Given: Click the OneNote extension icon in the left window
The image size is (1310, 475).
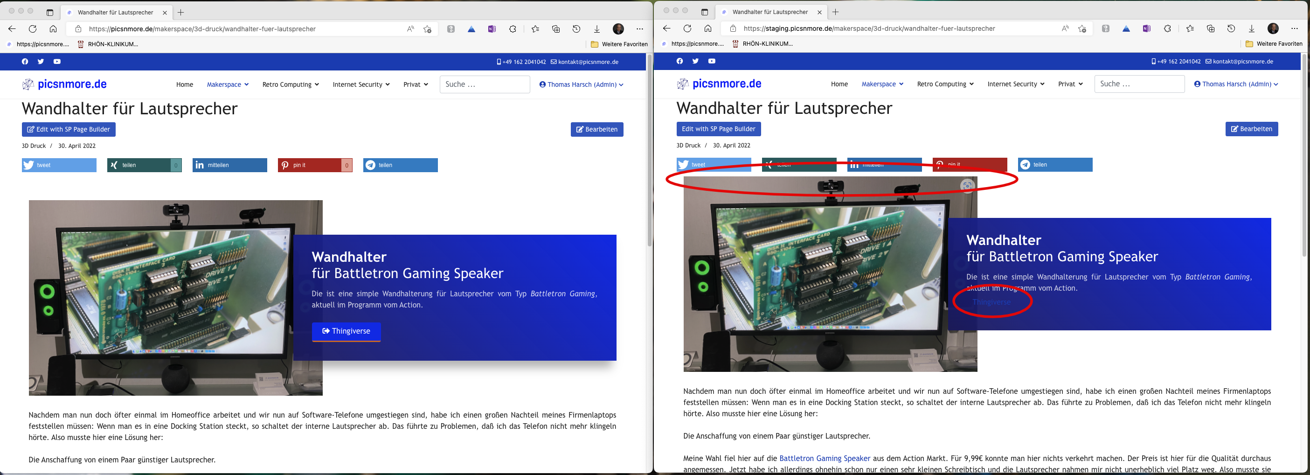Looking at the screenshot, I should 492,29.
